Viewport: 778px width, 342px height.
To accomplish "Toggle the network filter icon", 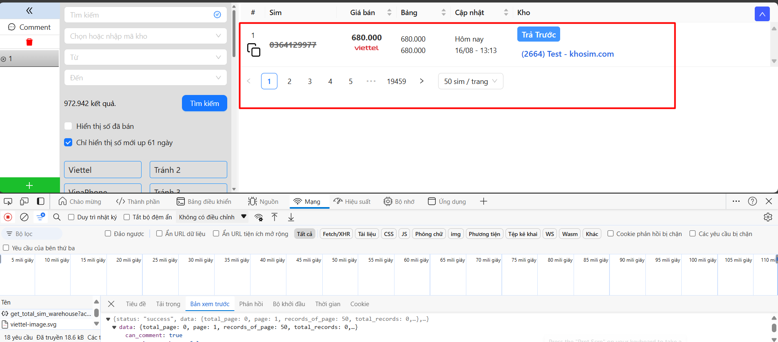I will coord(40,217).
